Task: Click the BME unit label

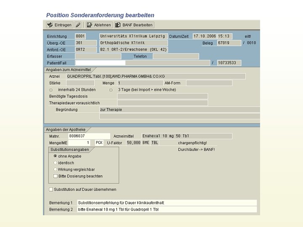Action: (146, 143)
